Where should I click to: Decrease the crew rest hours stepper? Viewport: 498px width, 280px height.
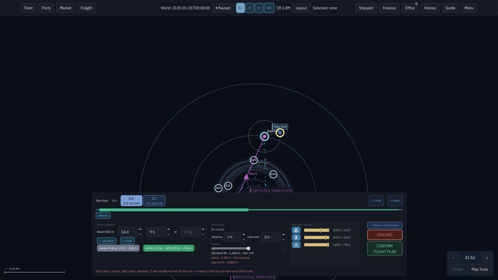283,240
